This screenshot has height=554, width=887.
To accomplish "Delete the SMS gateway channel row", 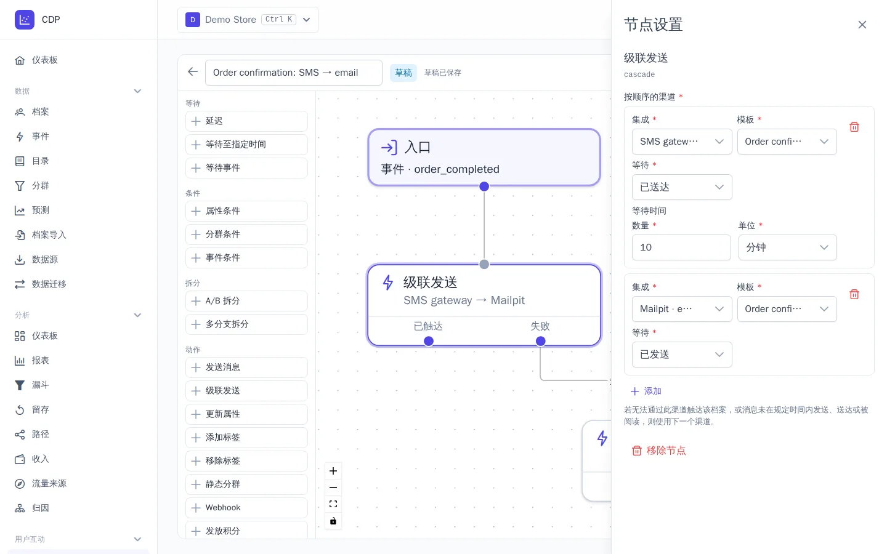I will click(854, 127).
